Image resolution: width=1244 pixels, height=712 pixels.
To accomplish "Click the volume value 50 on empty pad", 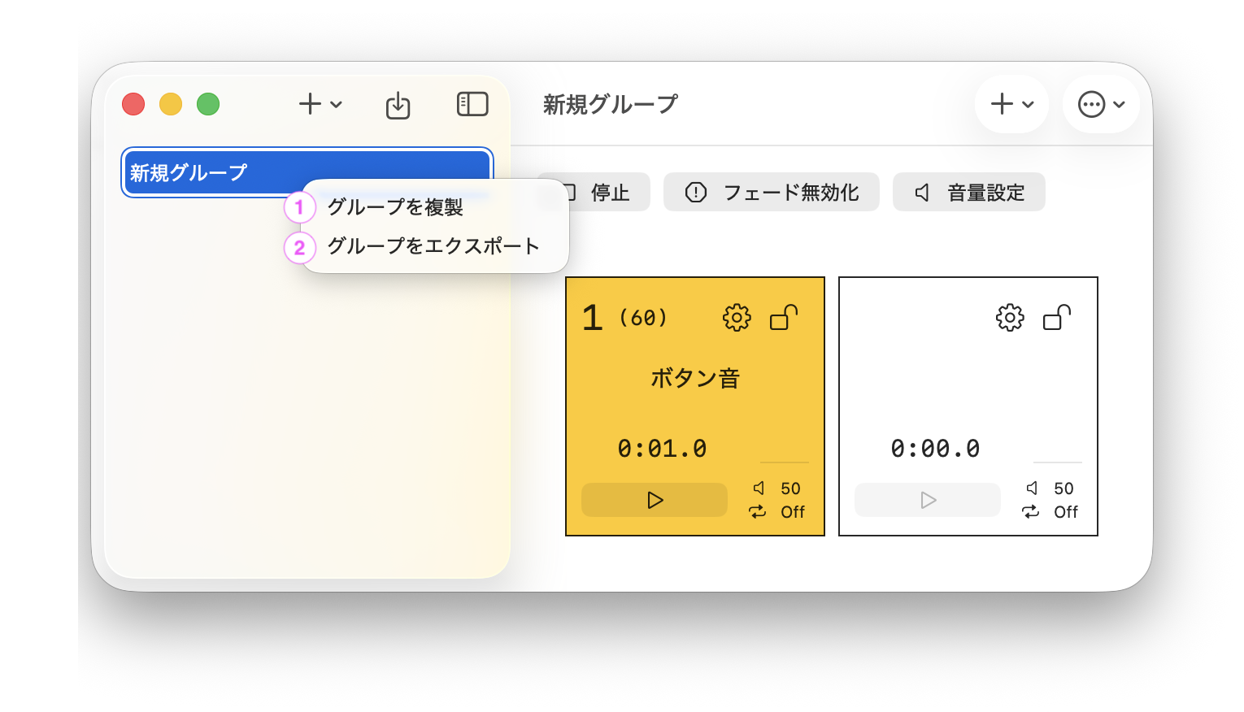I will [1063, 488].
